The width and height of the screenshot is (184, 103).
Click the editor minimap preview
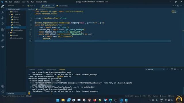pyautogui.click(x=174, y=12)
